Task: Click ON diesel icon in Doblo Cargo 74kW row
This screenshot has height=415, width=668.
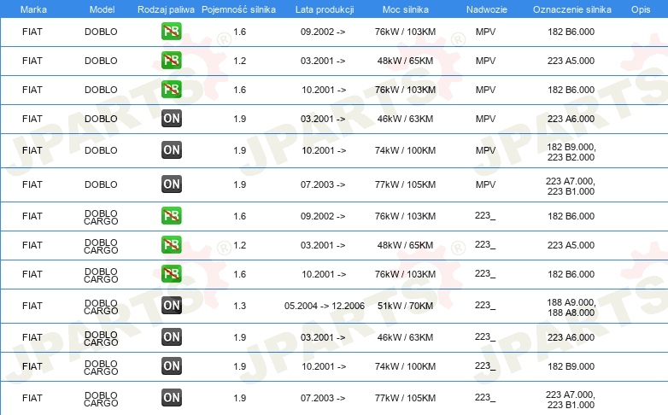Action: (x=171, y=366)
